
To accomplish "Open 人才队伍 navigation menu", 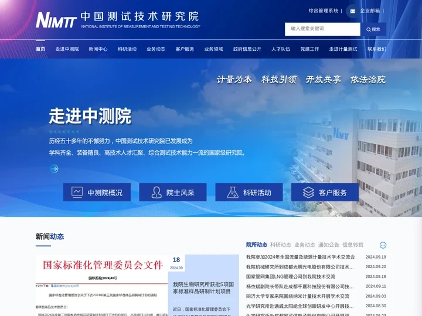I will [x=281, y=49].
